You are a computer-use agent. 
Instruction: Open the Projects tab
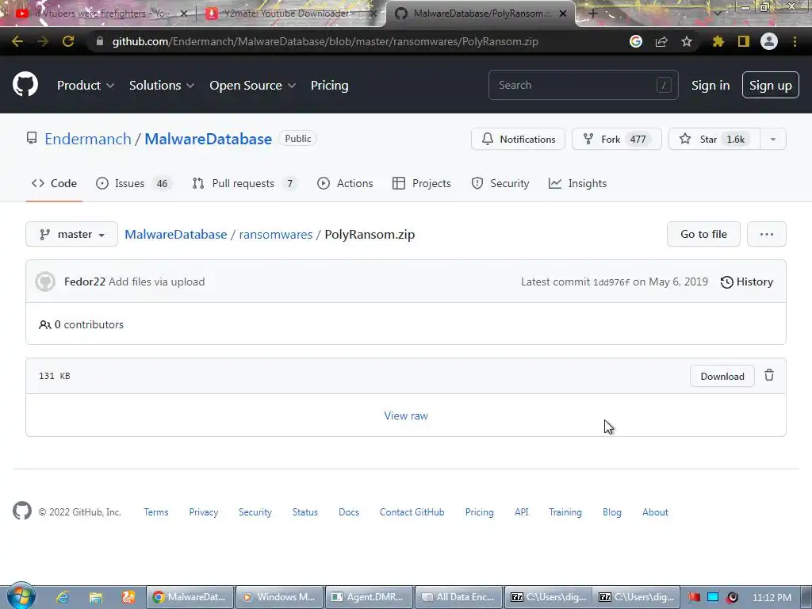pos(422,183)
